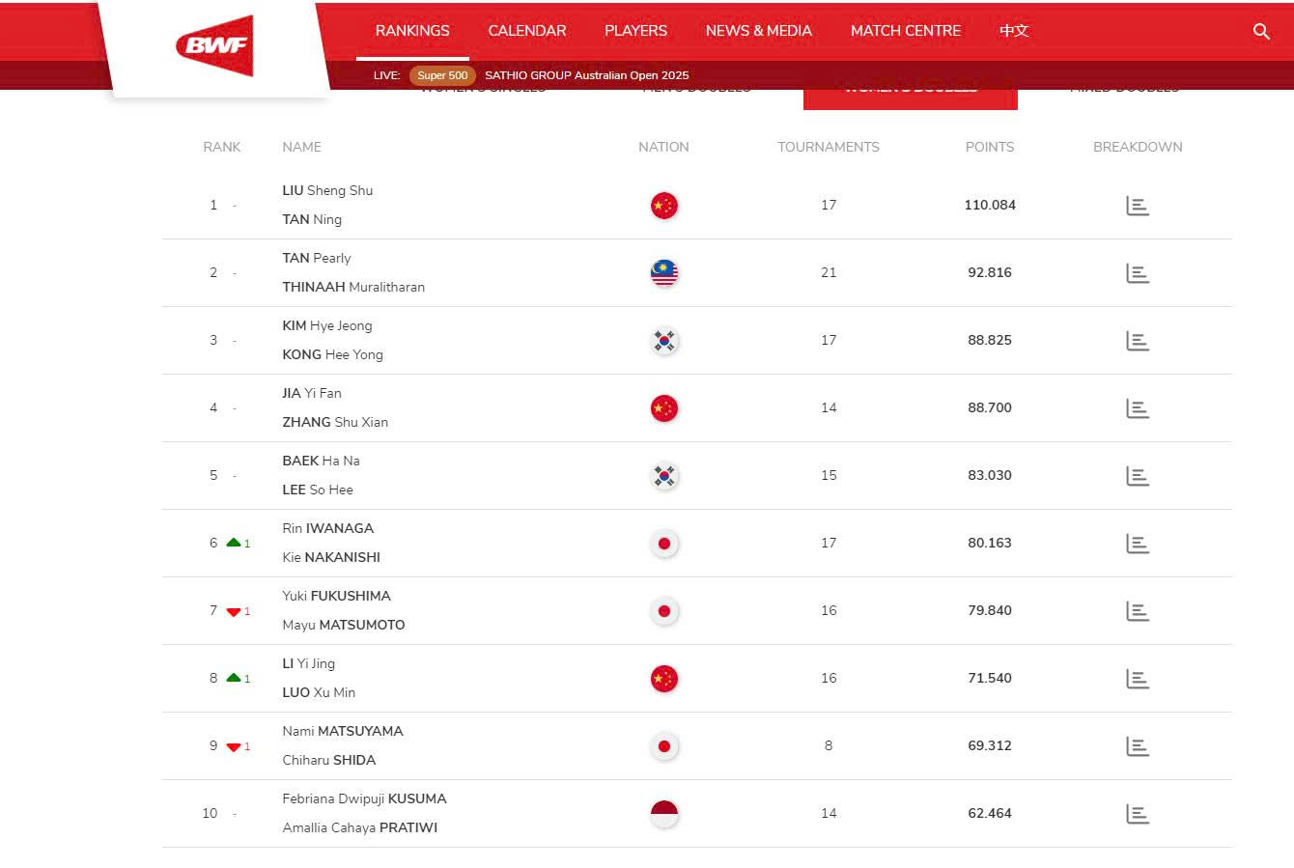The height and width of the screenshot is (868, 1294).
Task: Click the Malaysia flag icon
Action: coord(664,273)
